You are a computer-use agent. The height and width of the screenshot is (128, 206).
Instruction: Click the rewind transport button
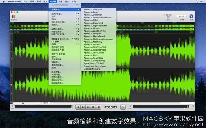tap(83, 107)
